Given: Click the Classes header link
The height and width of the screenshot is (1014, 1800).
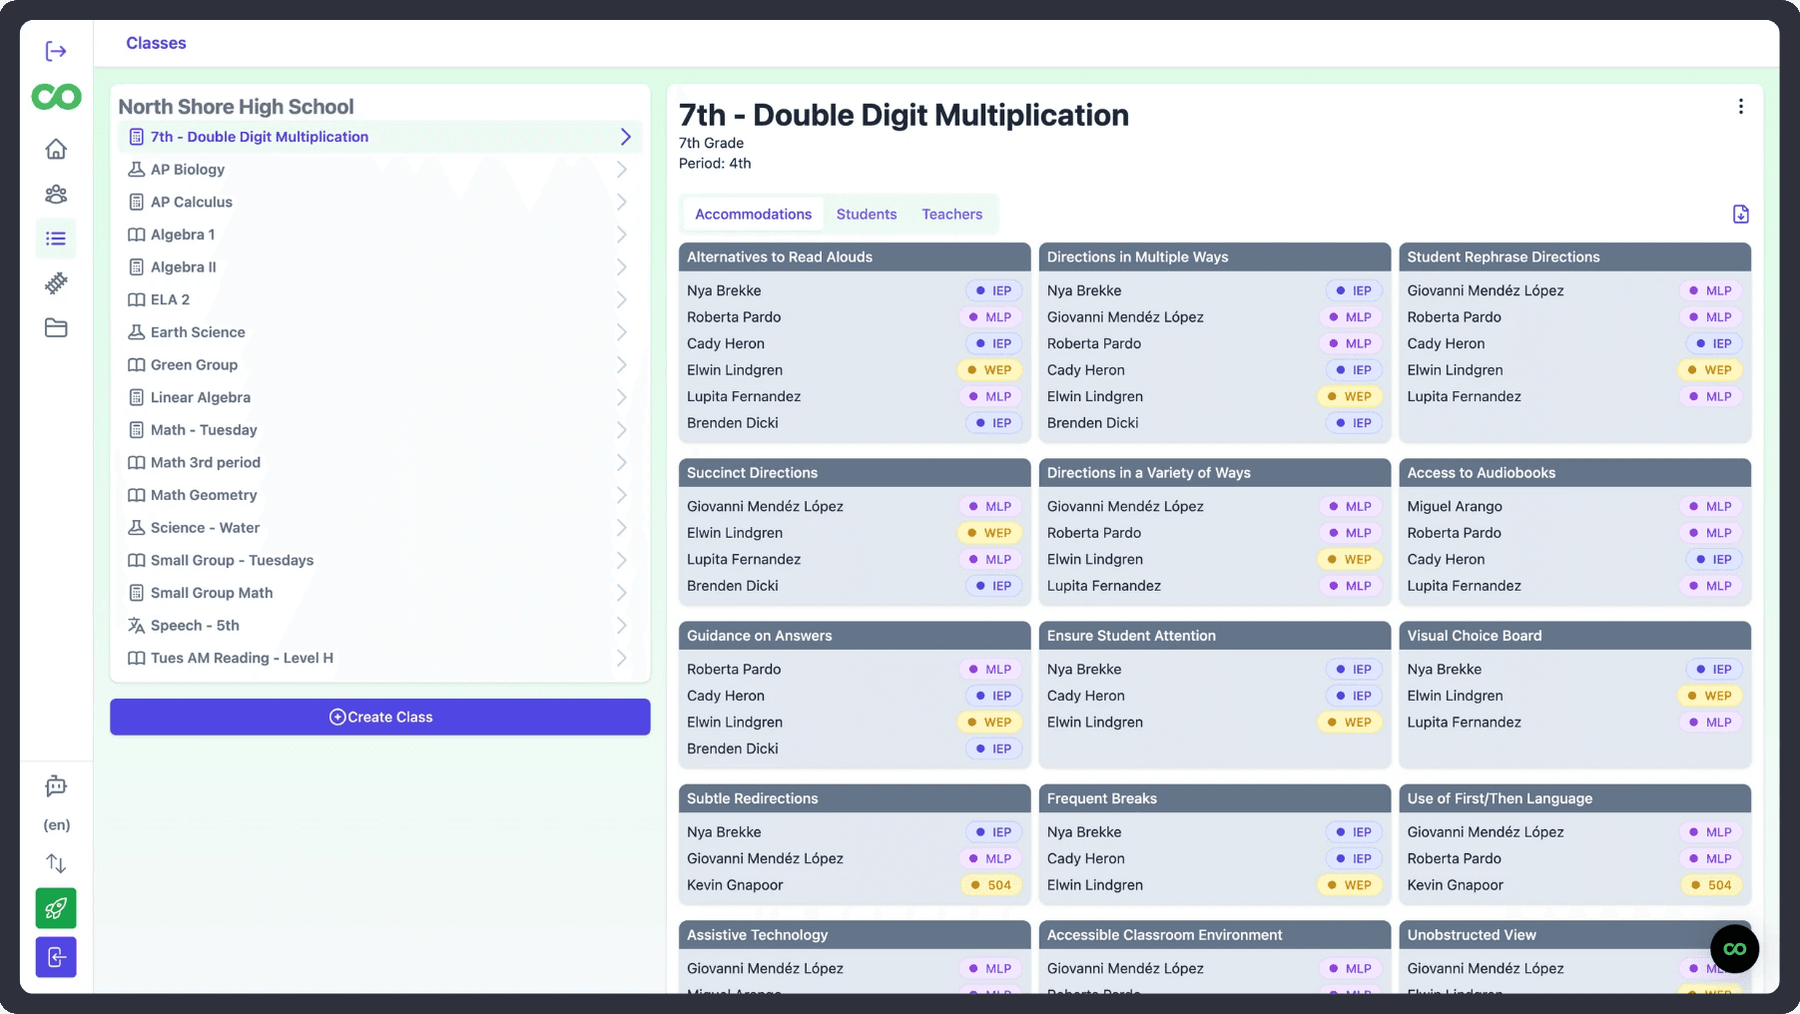Looking at the screenshot, I should tap(156, 43).
